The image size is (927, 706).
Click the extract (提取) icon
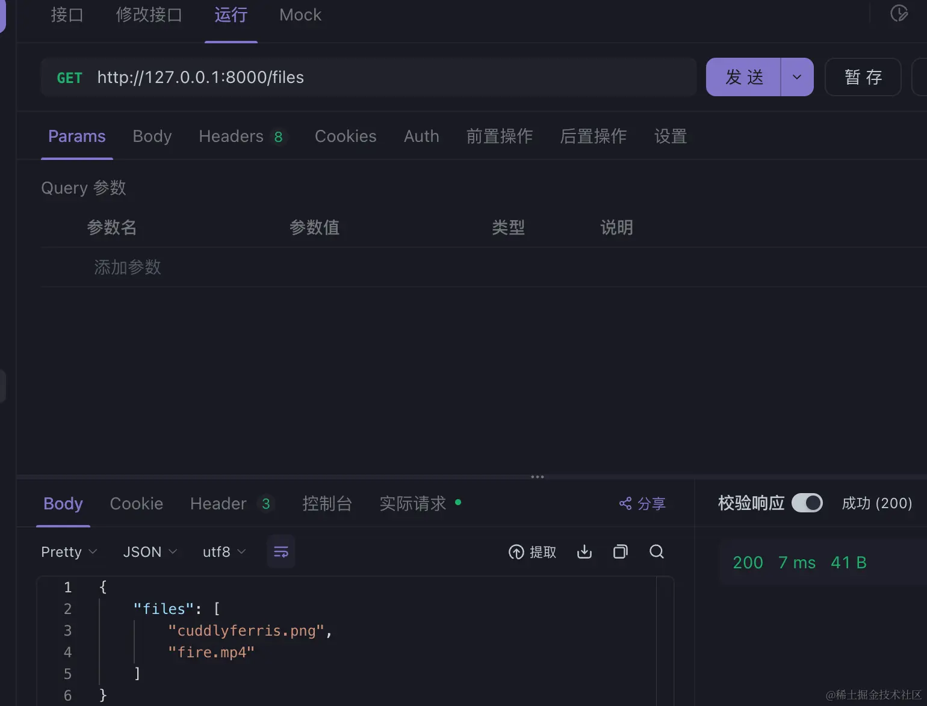coord(532,552)
